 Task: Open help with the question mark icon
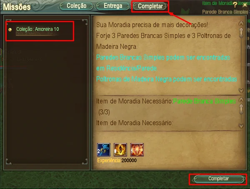coord(235,5)
